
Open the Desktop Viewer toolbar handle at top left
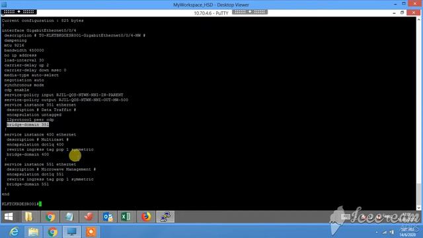click(x=19, y=12)
